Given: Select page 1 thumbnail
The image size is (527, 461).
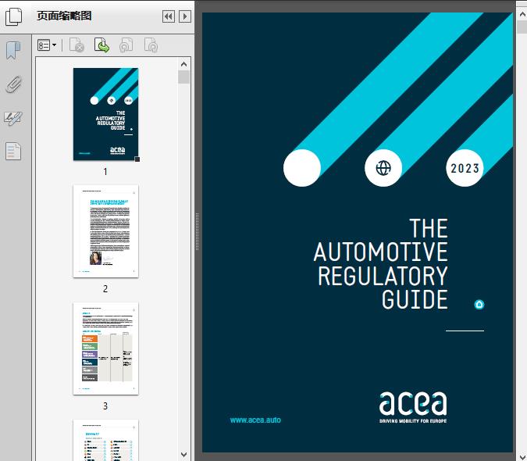Looking at the screenshot, I should (x=106, y=114).
